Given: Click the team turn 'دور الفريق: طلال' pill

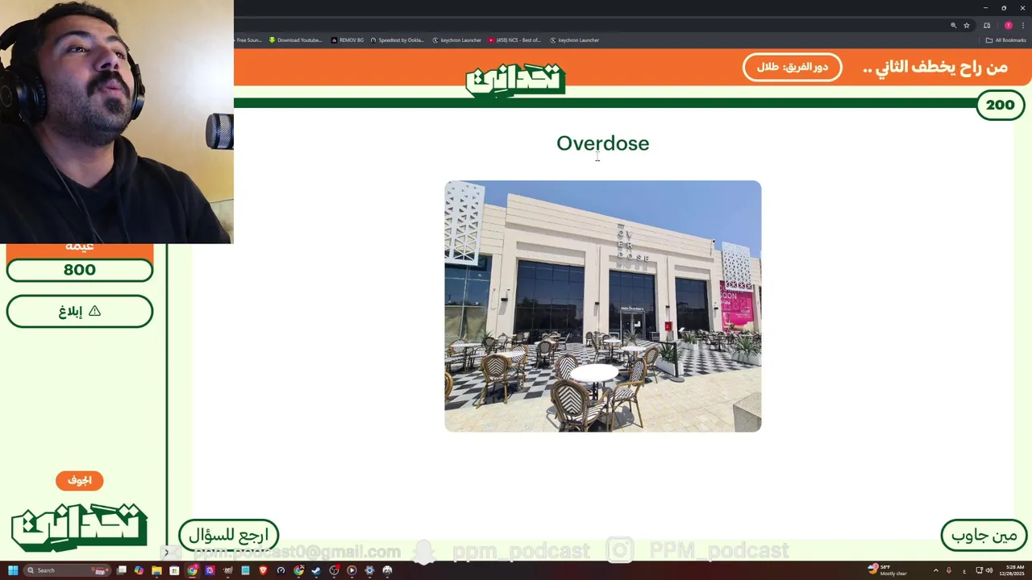Looking at the screenshot, I should [x=792, y=67].
